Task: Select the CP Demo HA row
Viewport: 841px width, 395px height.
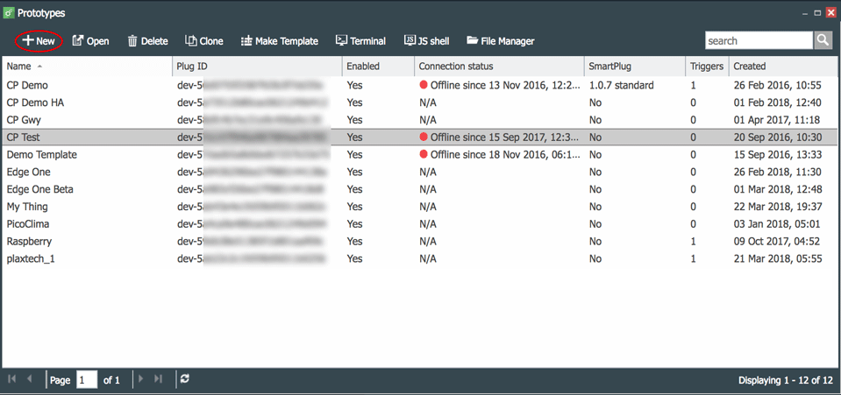Action: [420, 102]
